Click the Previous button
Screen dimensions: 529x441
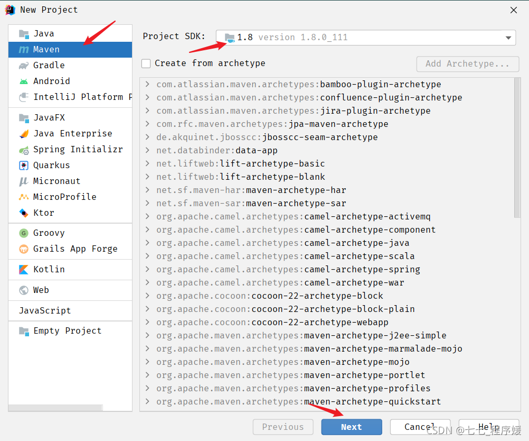pyautogui.click(x=283, y=427)
